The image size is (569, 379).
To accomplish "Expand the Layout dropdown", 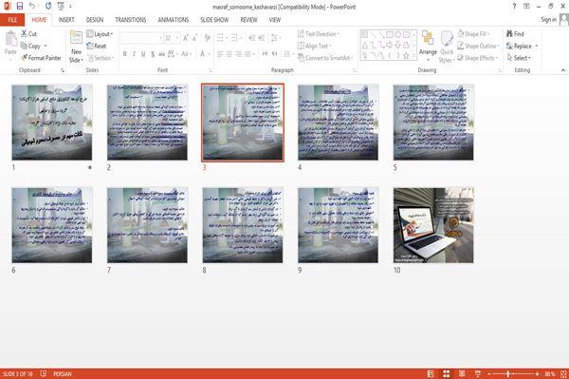I will [101, 34].
